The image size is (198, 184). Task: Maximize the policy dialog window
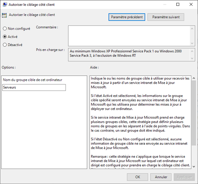point(178,5)
